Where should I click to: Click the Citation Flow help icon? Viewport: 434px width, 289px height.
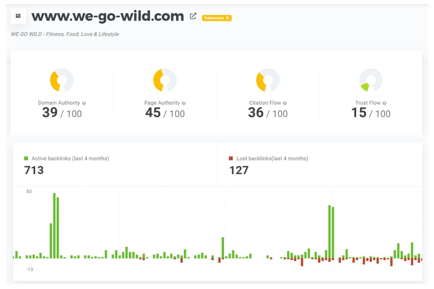(285, 103)
